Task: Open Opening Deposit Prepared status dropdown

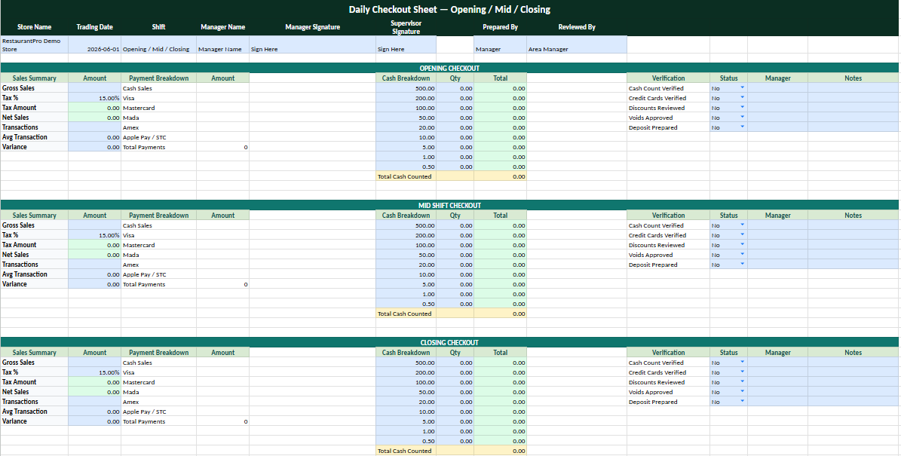Action: (742, 127)
